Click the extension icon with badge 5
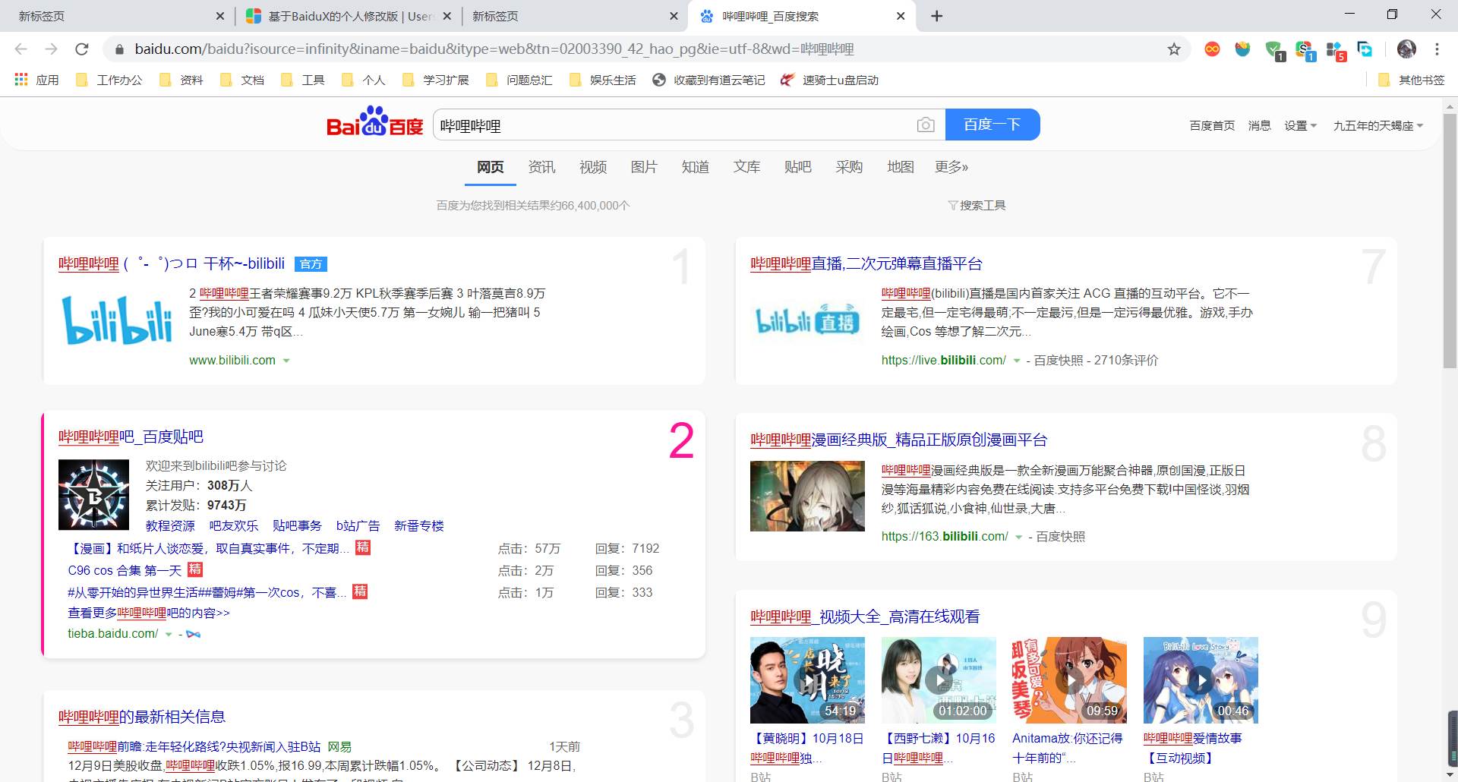Viewport: 1458px width, 782px height. pyautogui.click(x=1334, y=48)
